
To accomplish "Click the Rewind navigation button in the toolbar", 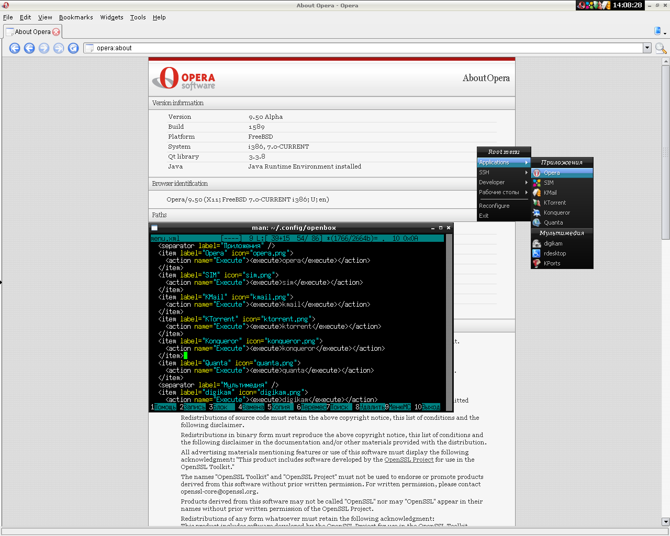I will [x=15, y=48].
